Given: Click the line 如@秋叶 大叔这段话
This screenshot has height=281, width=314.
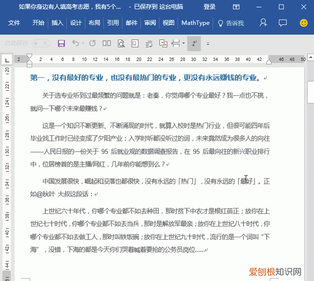Looking at the screenshot, I should tap(61, 194).
